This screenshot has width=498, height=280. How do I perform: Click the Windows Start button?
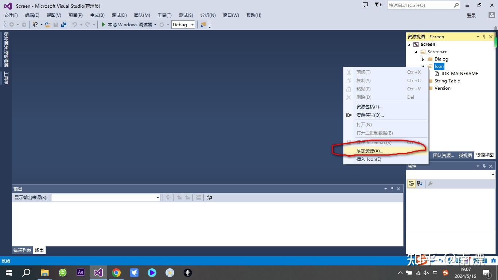point(9,273)
